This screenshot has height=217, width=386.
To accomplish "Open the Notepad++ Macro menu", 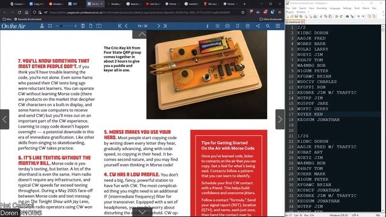I will [x=366, y=8].
